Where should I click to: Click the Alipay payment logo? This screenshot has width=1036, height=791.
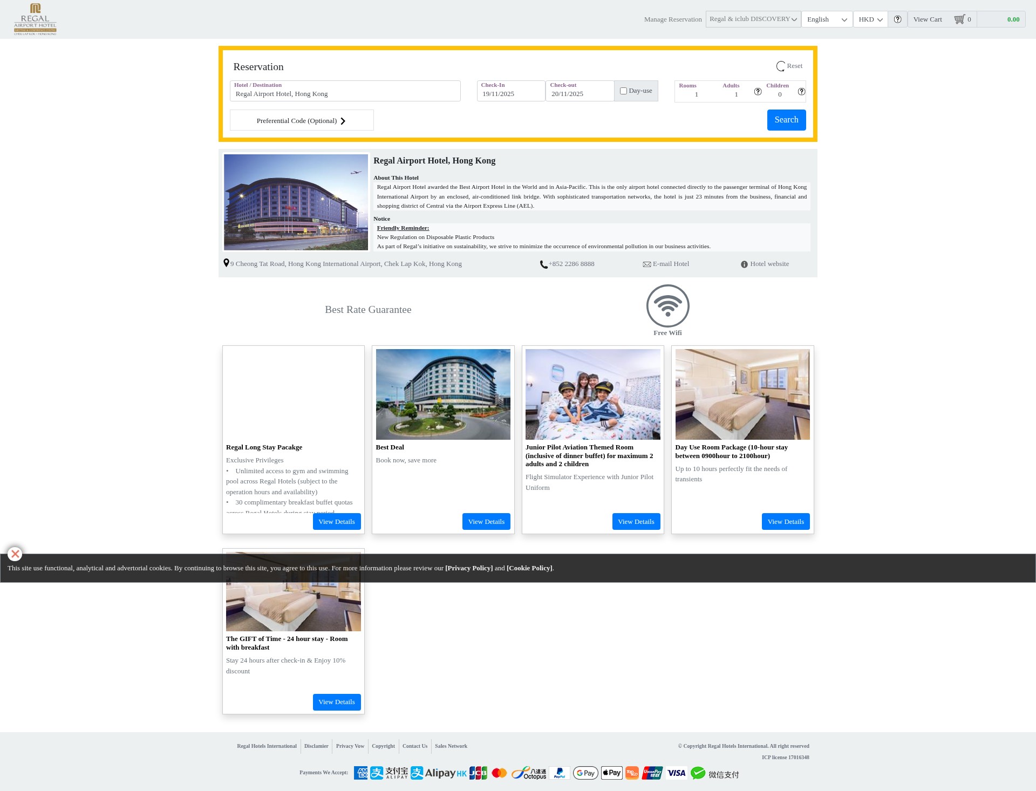click(x=388, y=773)
